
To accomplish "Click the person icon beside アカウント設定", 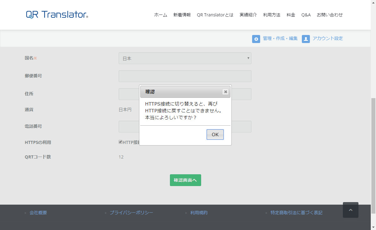I will [x=306, y=38].
